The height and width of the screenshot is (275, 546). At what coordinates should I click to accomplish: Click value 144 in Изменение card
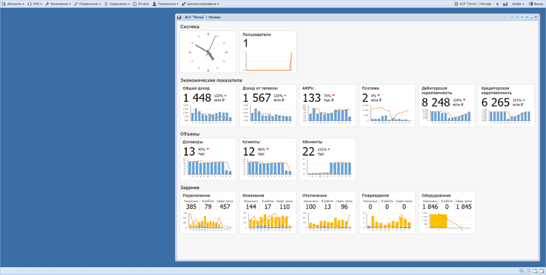[x=251, y=207]
